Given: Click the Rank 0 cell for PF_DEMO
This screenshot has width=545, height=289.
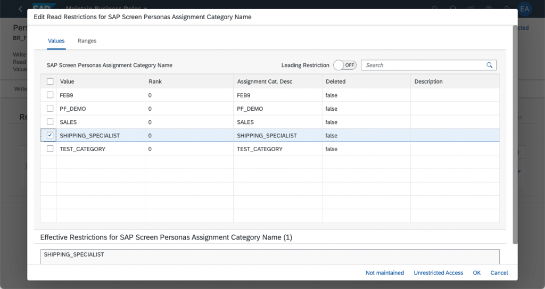Looking at the screenshot, I should point(189,109).
